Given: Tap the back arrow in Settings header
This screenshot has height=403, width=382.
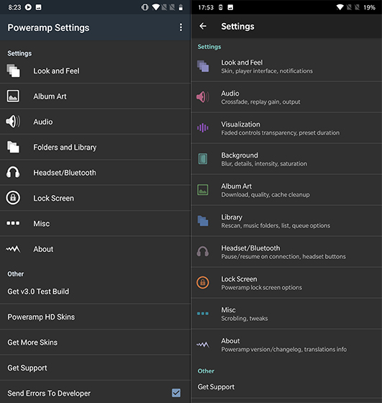Looking at the screenshot, I should pyautogui.click(x=203, y=26).
